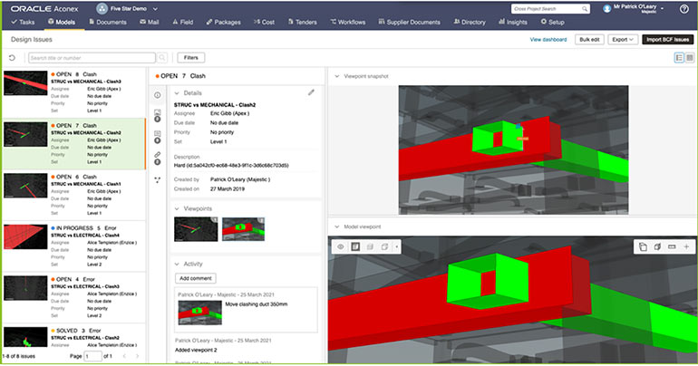Toggle model visibility eye icon
This screenshot has height=366, width=698.
coord(341,246)
